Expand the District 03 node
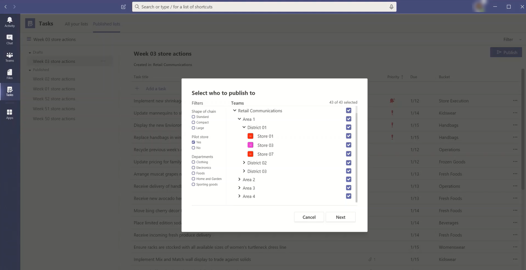526x270 pixels. coord(244,171)
